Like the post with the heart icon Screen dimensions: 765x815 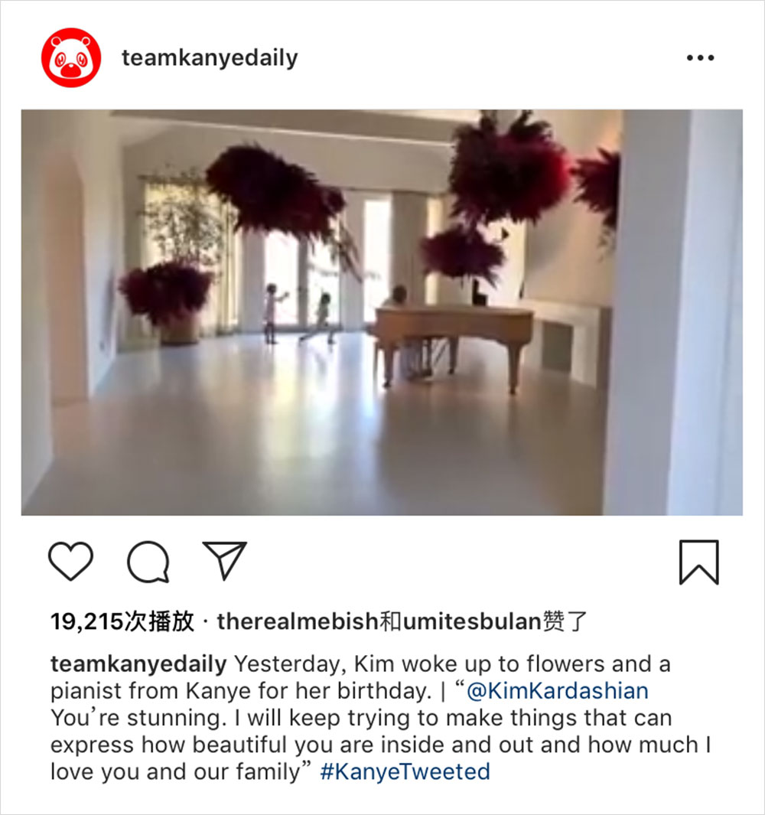(70, 562)
